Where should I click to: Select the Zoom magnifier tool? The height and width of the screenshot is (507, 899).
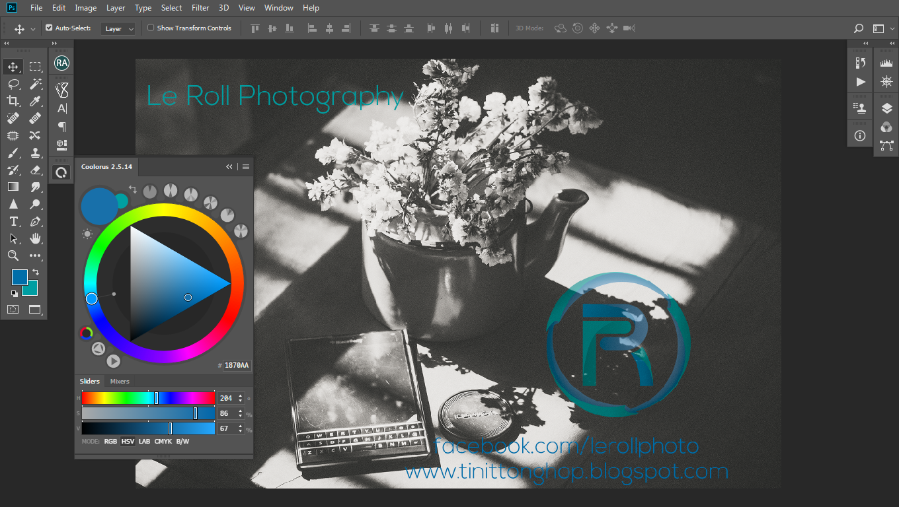tap(13, 255)
